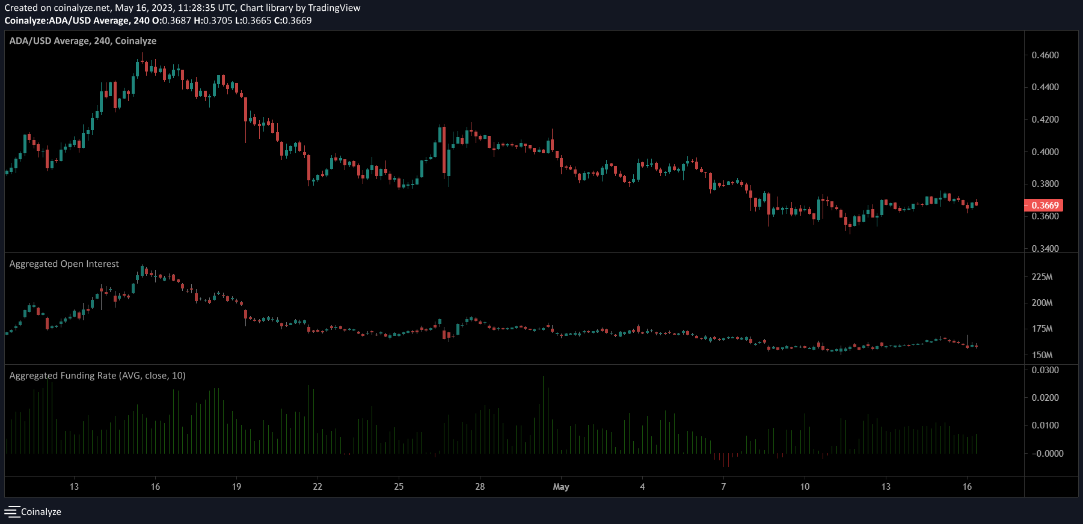Click the Coinalyze watermark text
The height and width of the screenshot is (524, 1083).
click(41, 511)
